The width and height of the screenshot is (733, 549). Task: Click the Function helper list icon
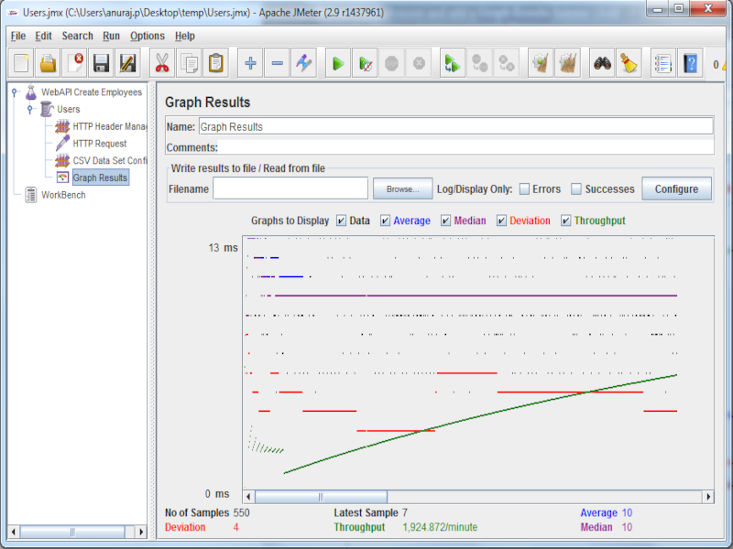tap(663, 62)
